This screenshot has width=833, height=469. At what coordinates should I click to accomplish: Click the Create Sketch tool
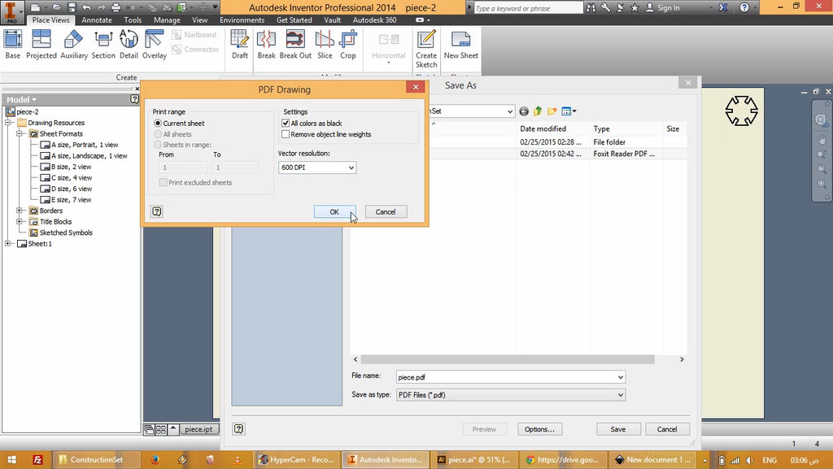(426, 49)
